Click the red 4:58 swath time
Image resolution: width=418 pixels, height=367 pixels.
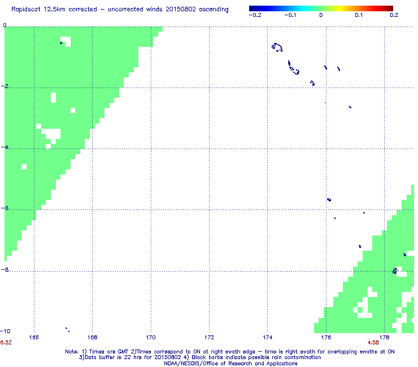373,343
